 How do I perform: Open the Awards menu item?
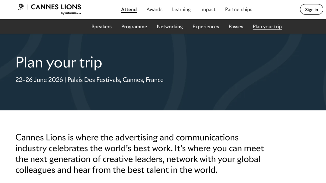pos(154,10)
